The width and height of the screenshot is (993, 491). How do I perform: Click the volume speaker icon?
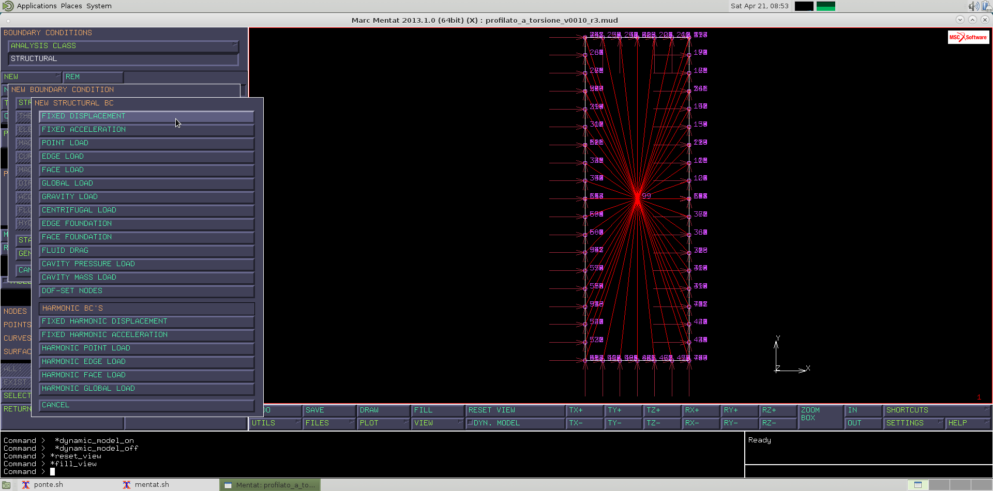click(973, 6)
